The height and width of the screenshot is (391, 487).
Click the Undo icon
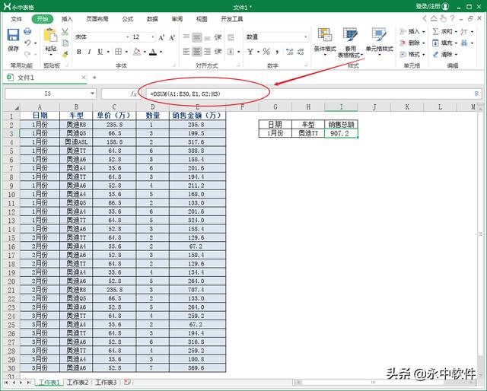click(x=27, y=43)
